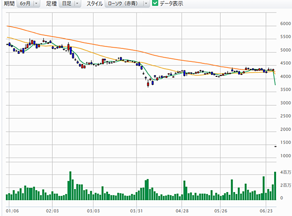The width and height of the screenshot is (292, 216).
Task: Click the tallest volume bar near 02/03
Action: (70, 186)
